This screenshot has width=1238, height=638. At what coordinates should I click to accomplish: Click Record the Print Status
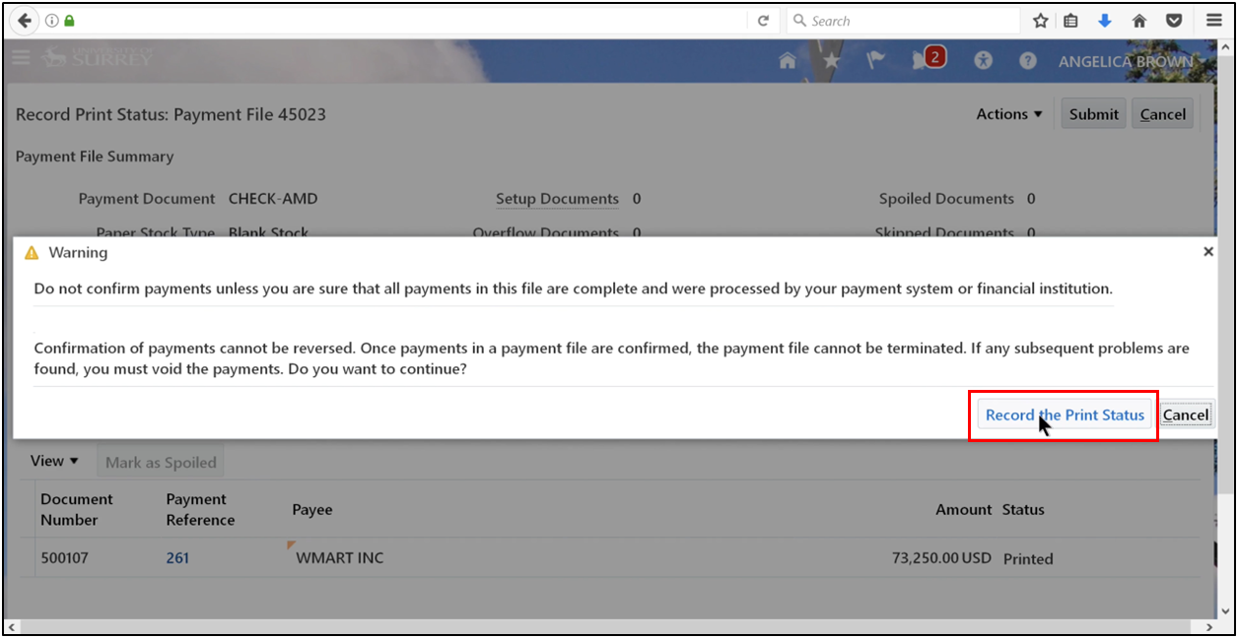1064,415
